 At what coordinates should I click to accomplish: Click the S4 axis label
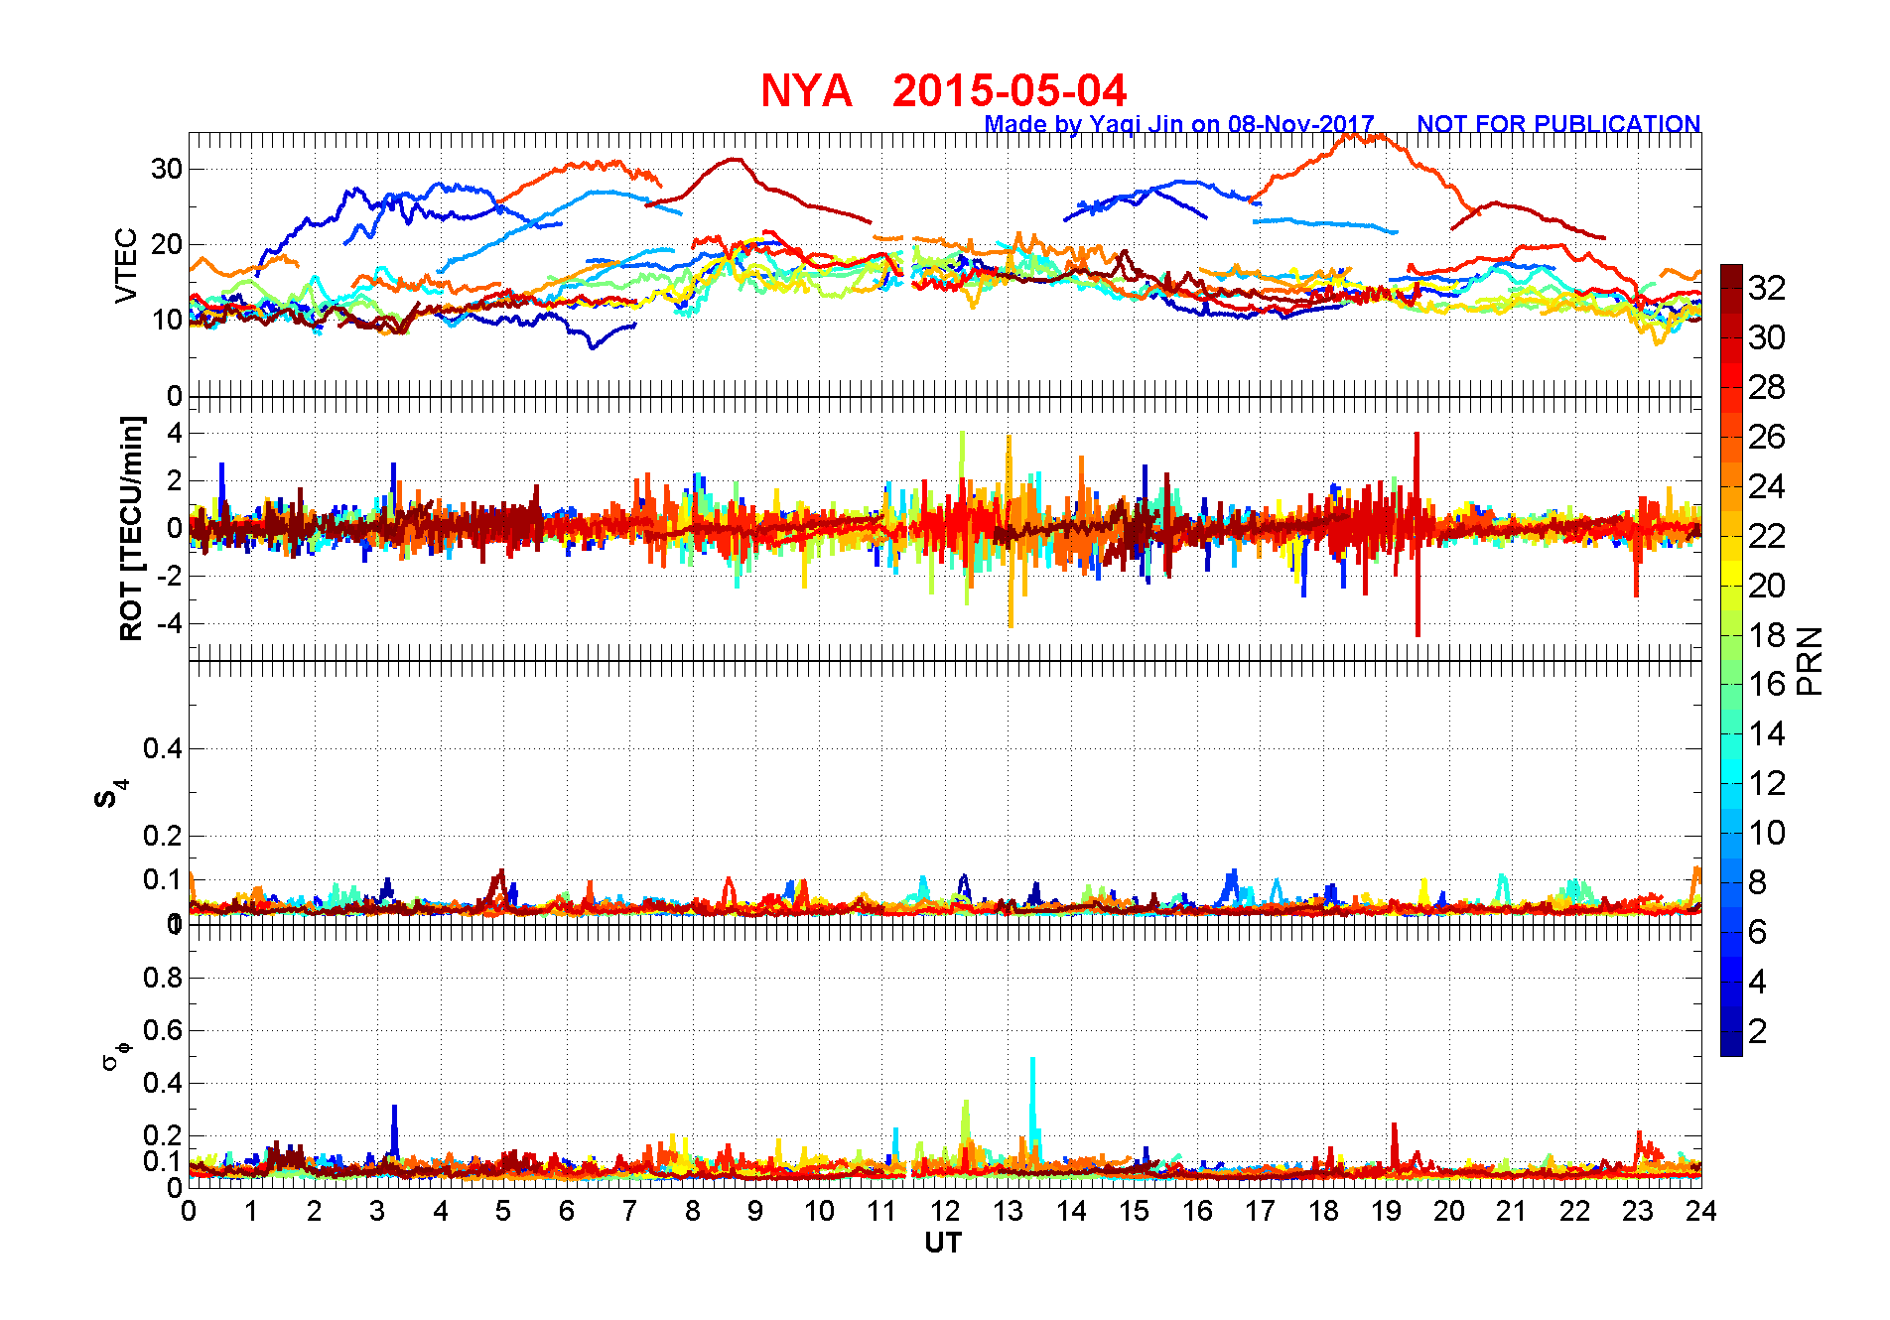click(110, 794)
